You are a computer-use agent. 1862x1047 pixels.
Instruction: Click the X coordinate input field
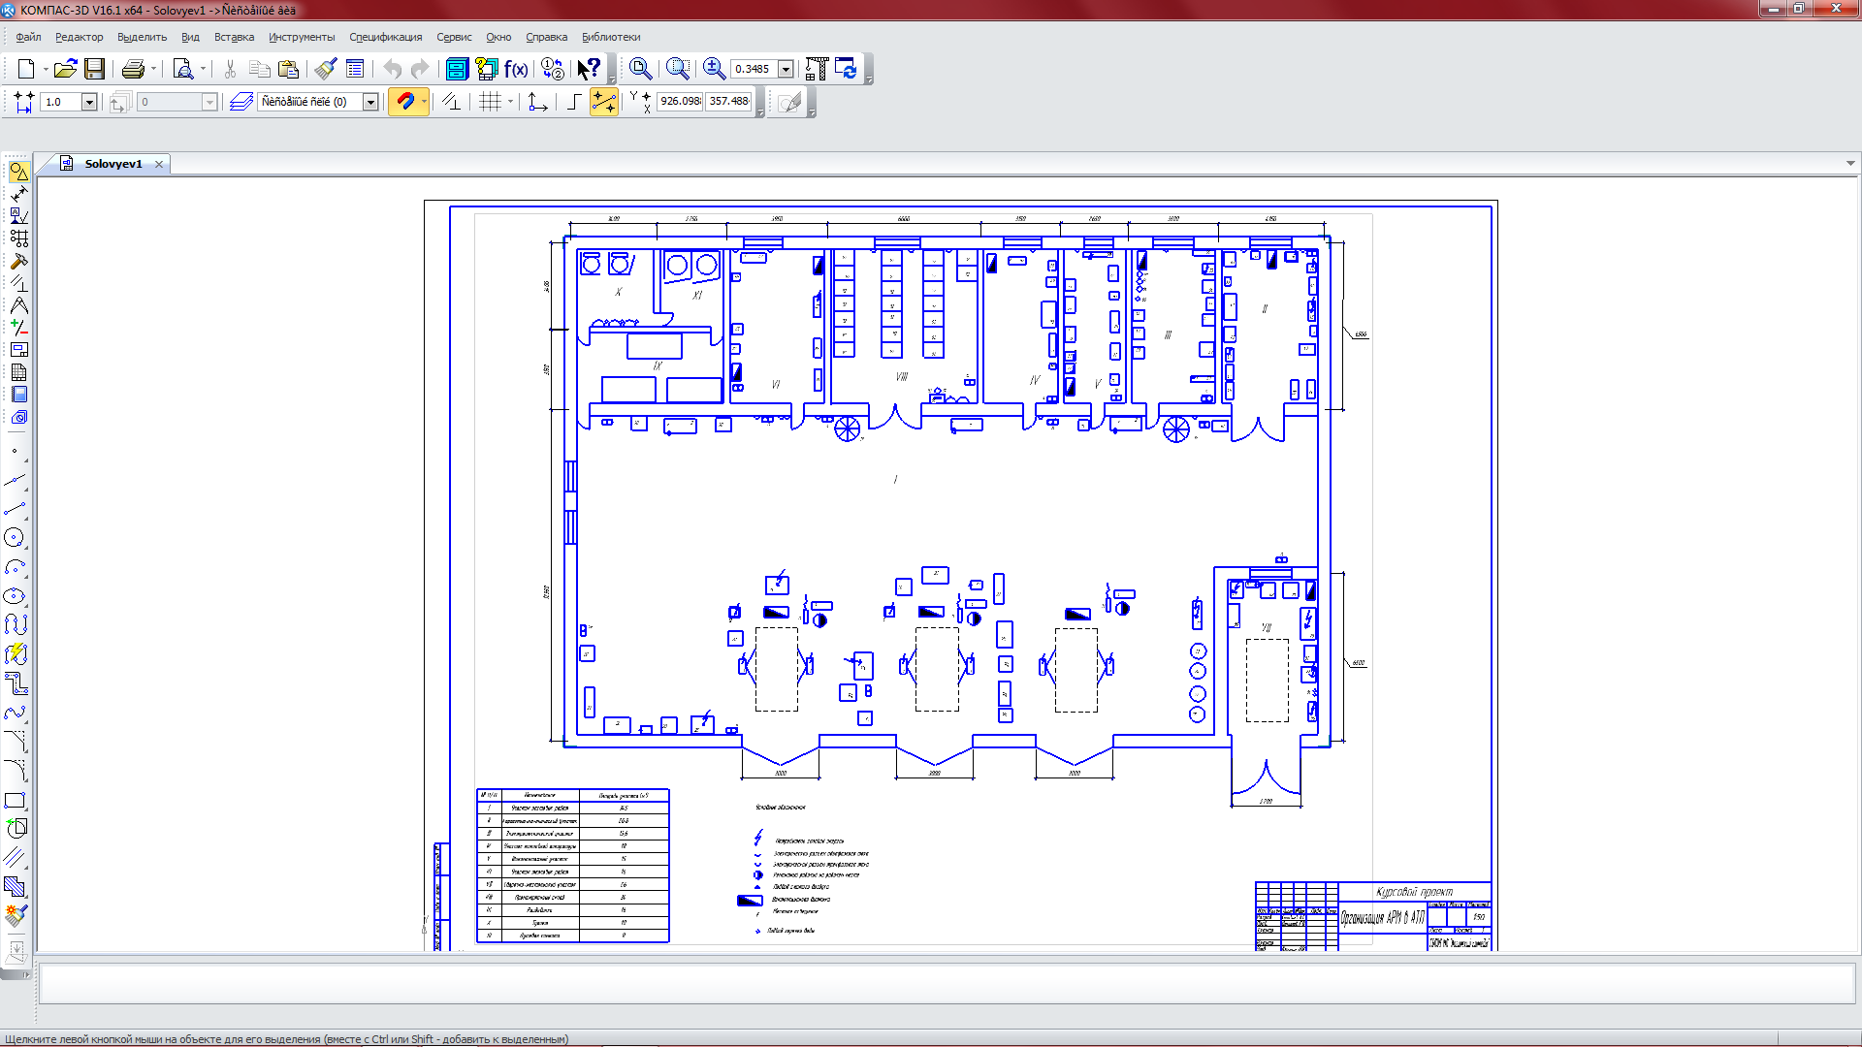coord(680,101)
